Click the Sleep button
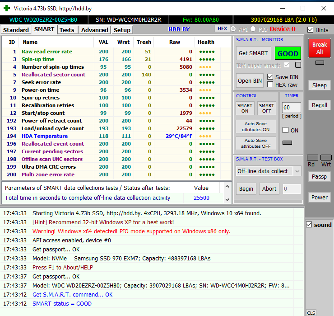Screen dimensions: 334x316 319,85
